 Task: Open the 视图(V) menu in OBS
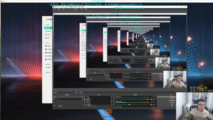64,9
